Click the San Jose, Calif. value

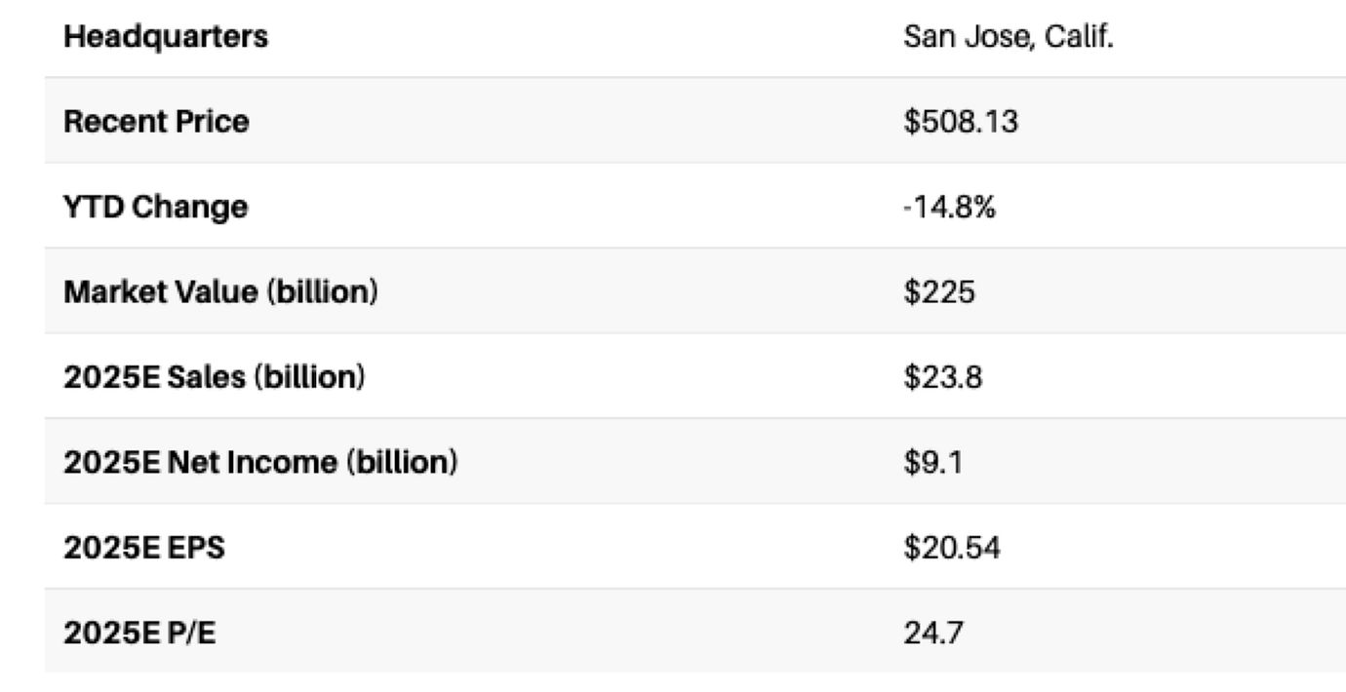(1008, 38)
